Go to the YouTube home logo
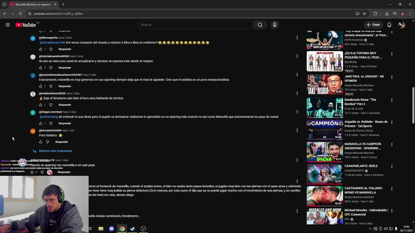This screenshot has width=415, height=233. coord(26,25)
